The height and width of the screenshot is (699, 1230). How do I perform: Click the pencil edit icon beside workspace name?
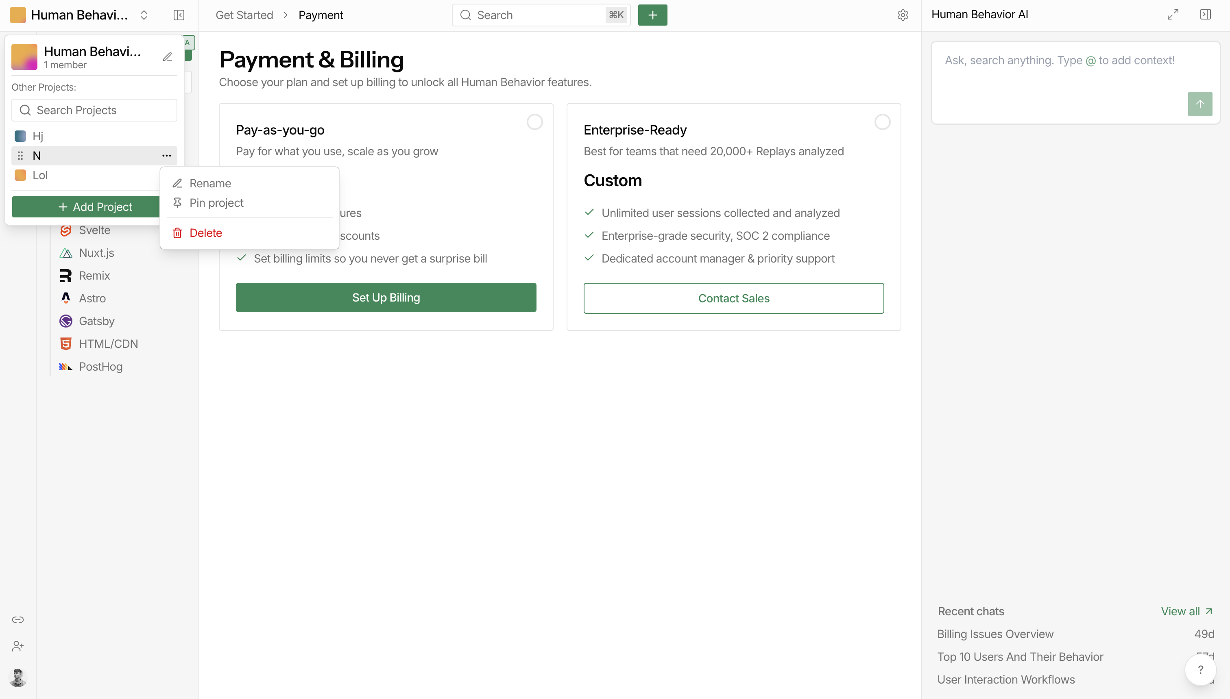(x=167, y=57)
